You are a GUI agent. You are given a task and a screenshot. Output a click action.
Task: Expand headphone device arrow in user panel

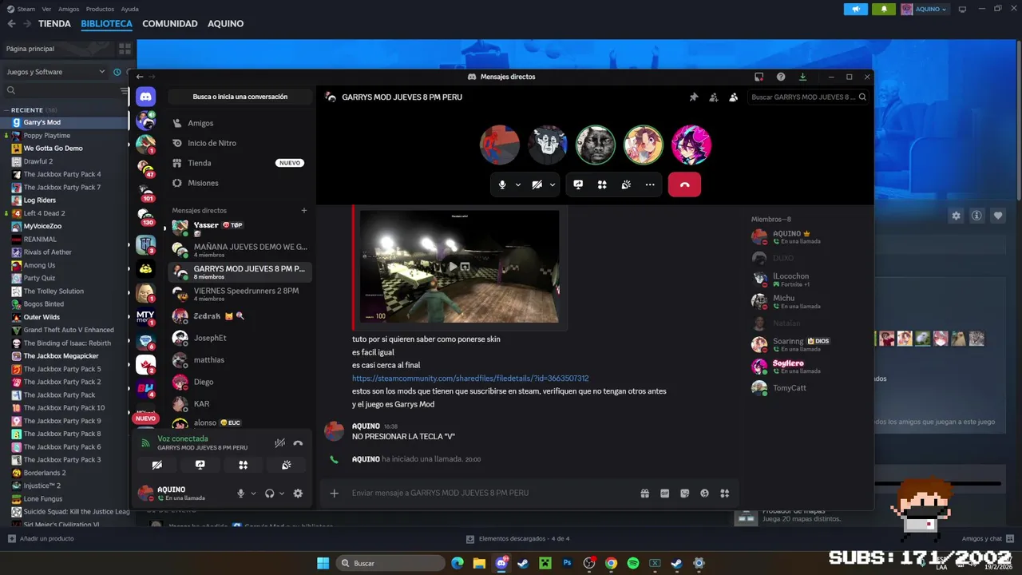click(x=282, y=494)
